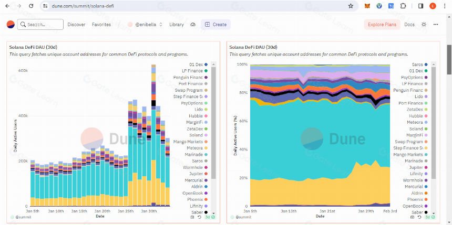Bookmark this page with the star icon
This screenshot has width=452, height=225.
coord(351,6)
